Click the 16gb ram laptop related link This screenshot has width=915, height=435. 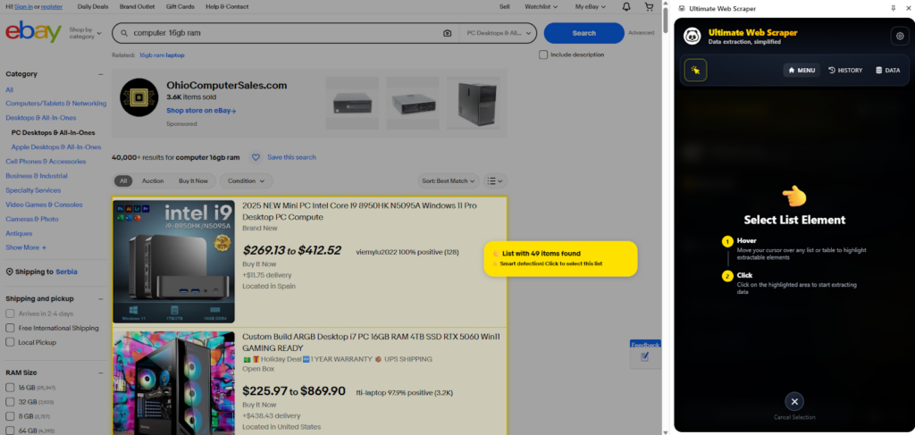tap(162, 55)
